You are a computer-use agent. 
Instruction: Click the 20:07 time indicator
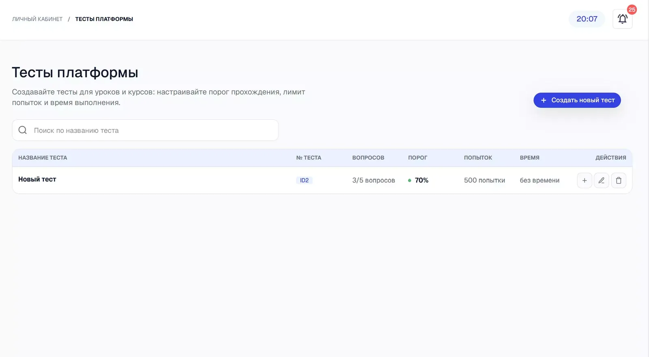(587, 19)
